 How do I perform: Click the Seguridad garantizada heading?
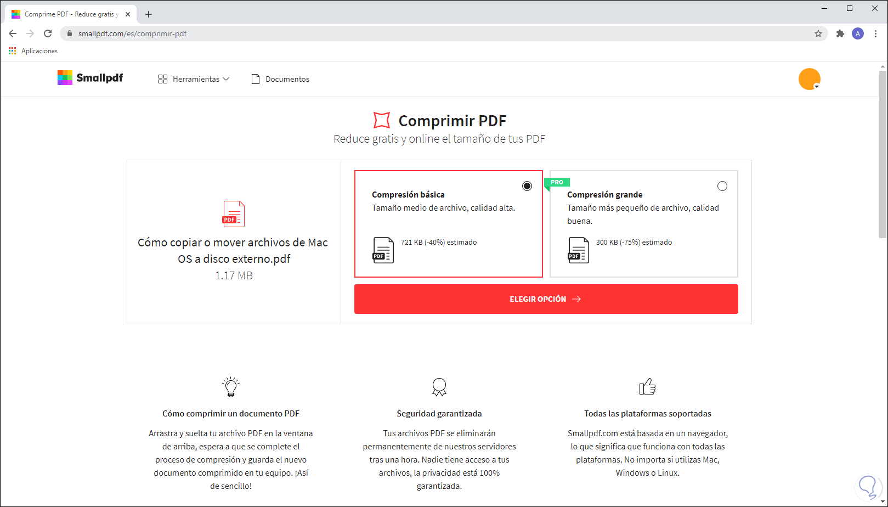(439, 414)
